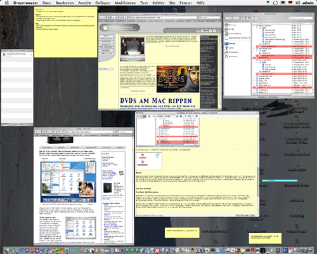The width and height of the screenshot is (317, 254).
Task: Open the Site menu
Action: [172, 3]
